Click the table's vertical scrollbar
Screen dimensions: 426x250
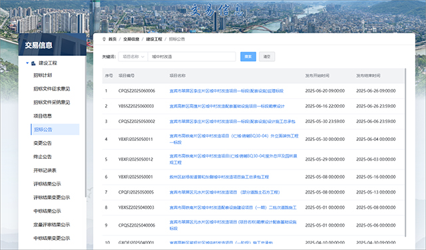click(x=405, y=152)
